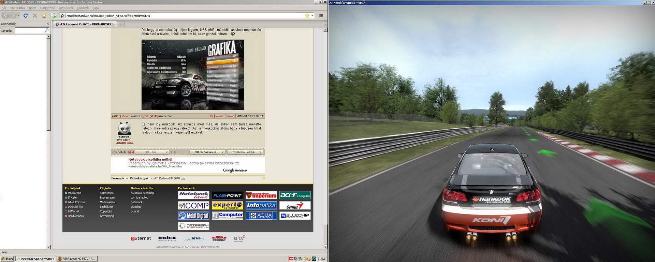The width and height of the screenshot is (655, 262).
Task: Open the Előzmények menu
Action: 47,8
